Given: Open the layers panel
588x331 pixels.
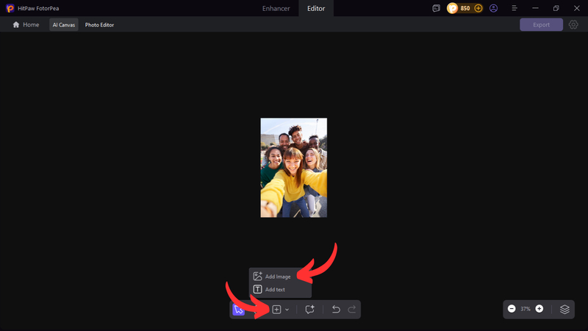Looking at the screenshot, I should point(564,309).
